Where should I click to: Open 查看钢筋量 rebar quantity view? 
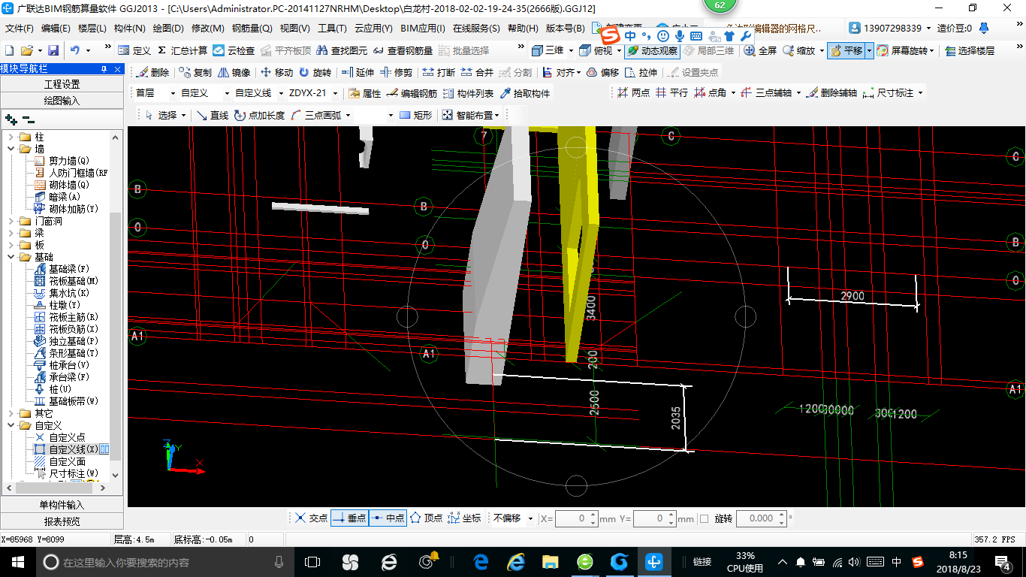coord(403,50)
